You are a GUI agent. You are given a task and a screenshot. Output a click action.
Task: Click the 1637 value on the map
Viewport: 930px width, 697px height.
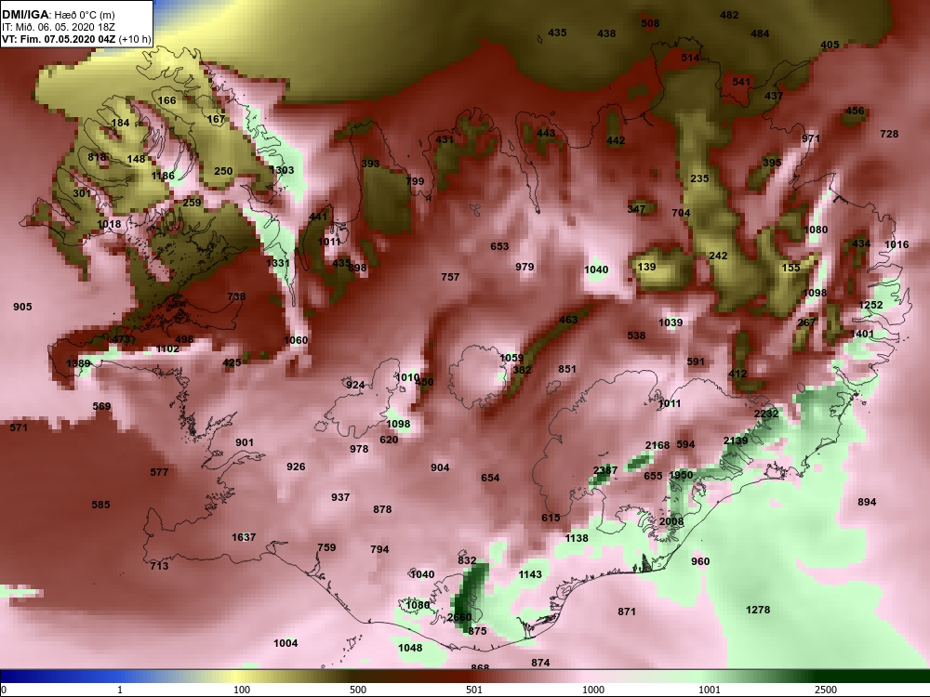tap(244, 537)
